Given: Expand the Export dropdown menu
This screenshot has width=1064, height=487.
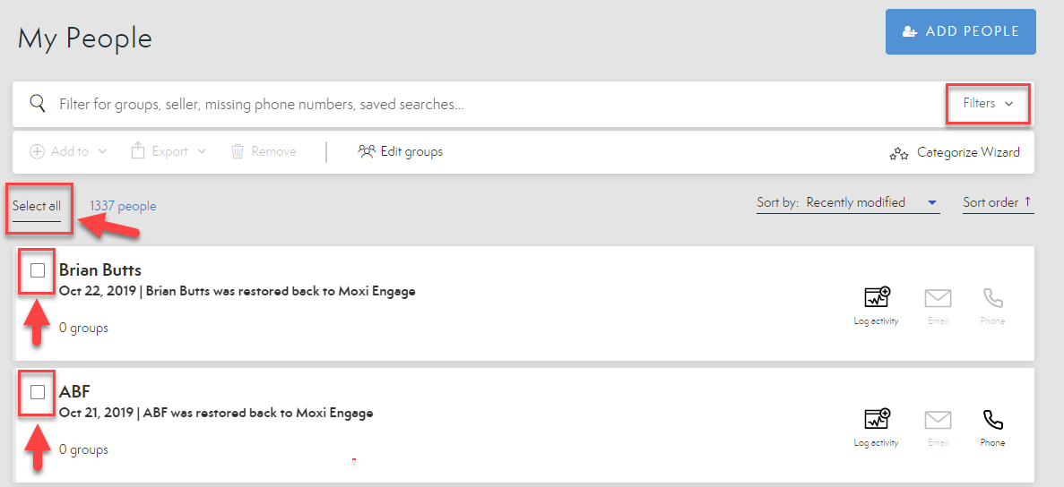Looking at the screenshot, I should tap(169, 151).
